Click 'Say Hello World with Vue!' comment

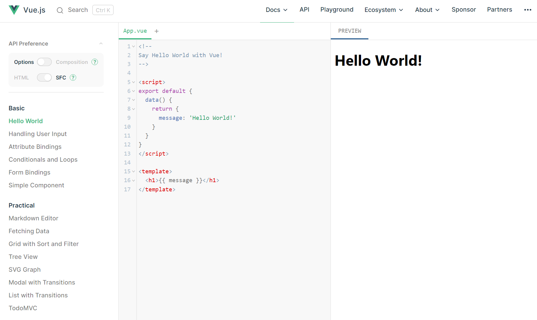180,55
